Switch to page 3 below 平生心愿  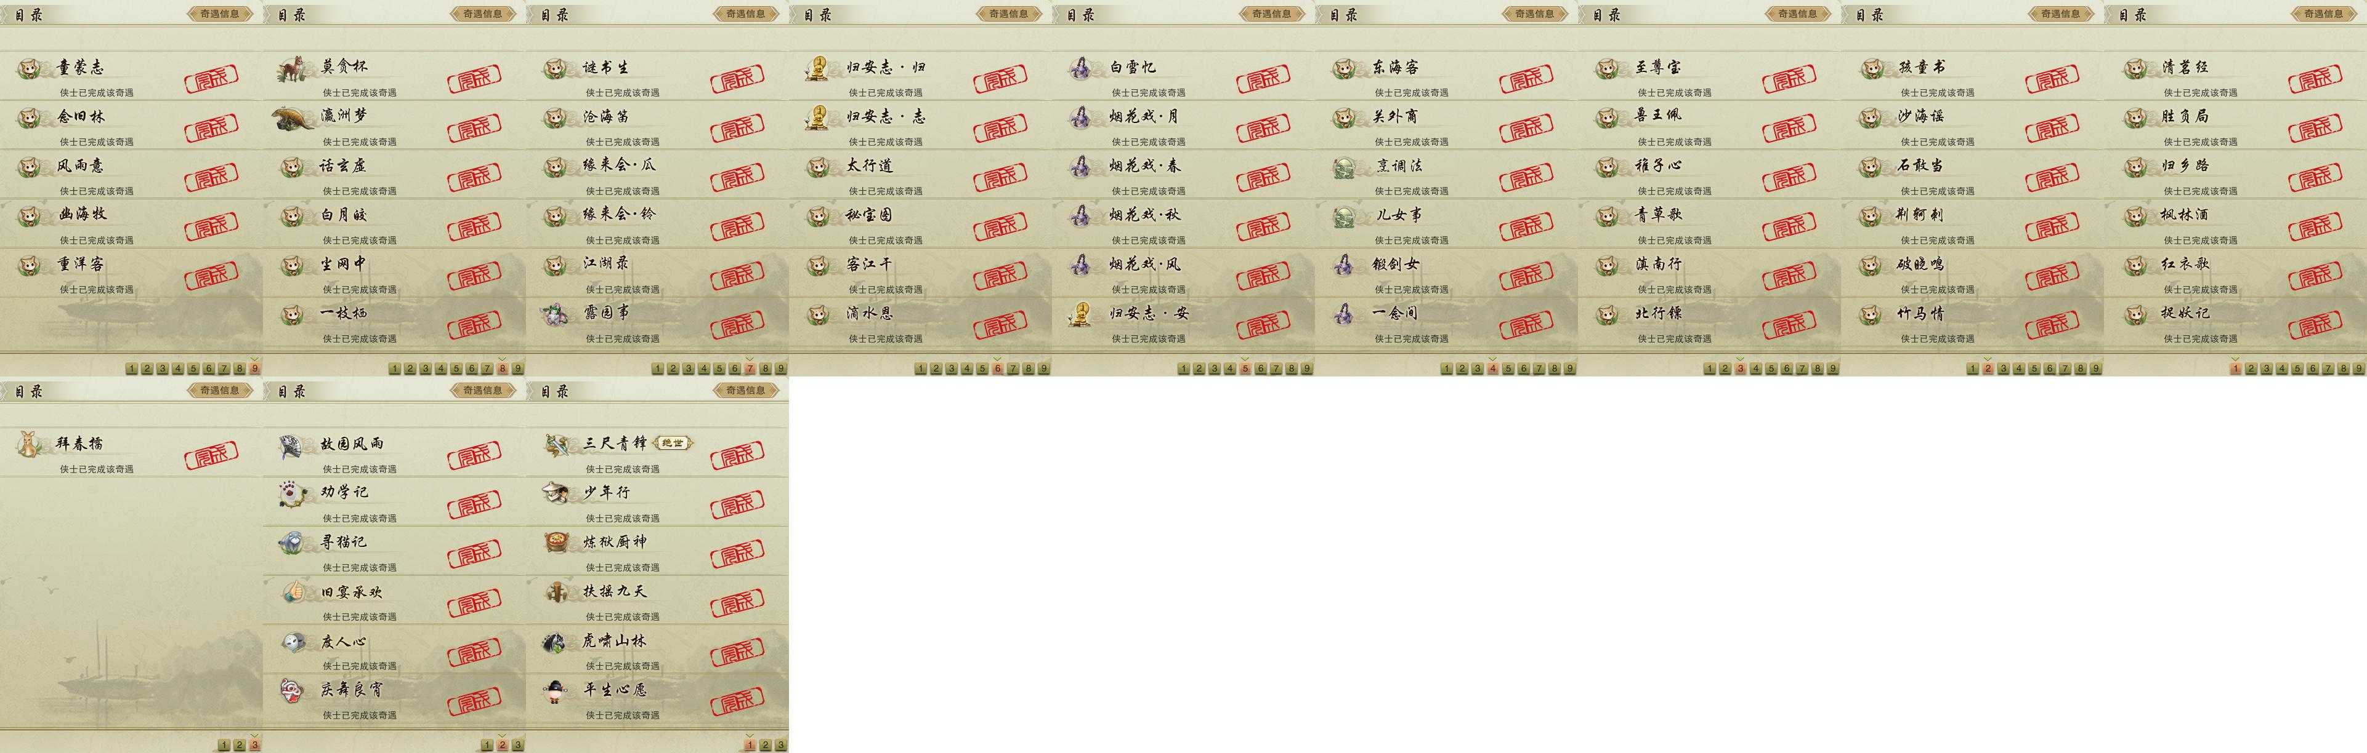point(780,745)
